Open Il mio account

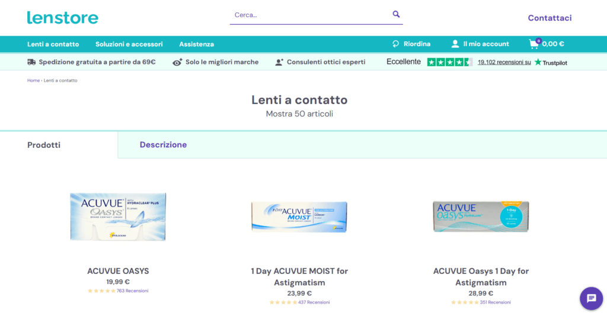pyautogui.click(x=486, y=44)
